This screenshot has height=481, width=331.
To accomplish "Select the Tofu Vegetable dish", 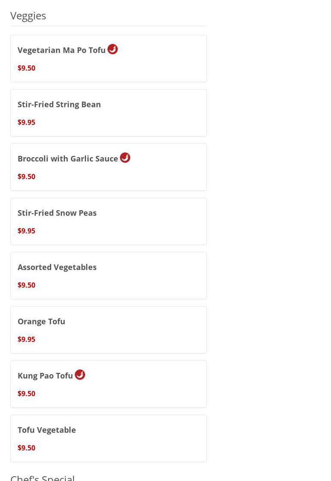I will click(47, 430).
